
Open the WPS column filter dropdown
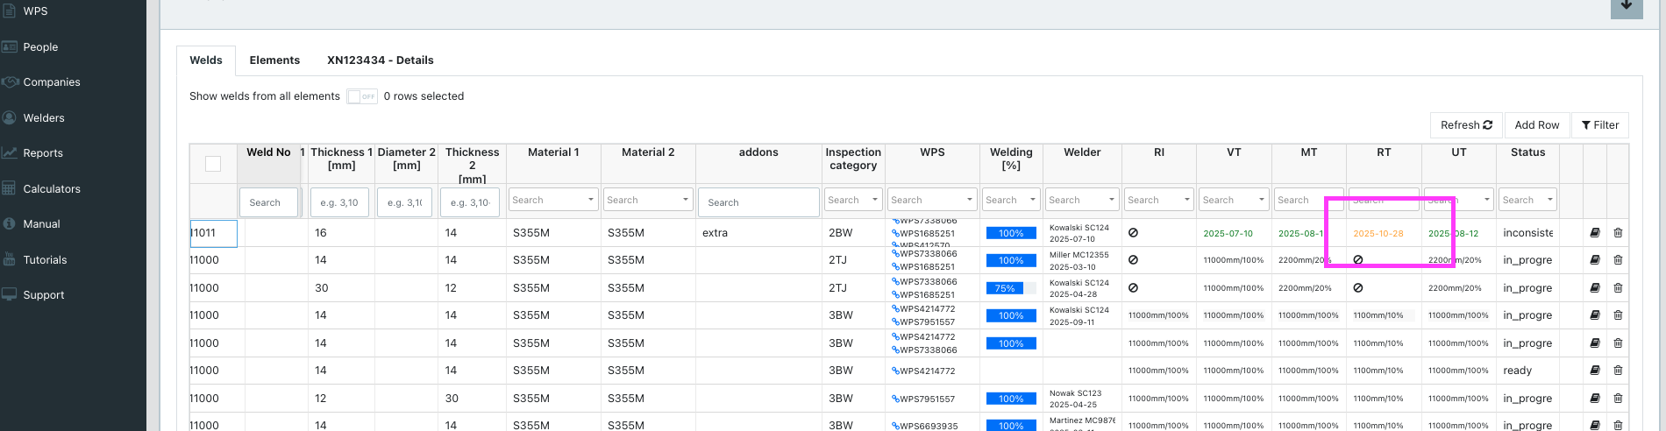(931, 200)
